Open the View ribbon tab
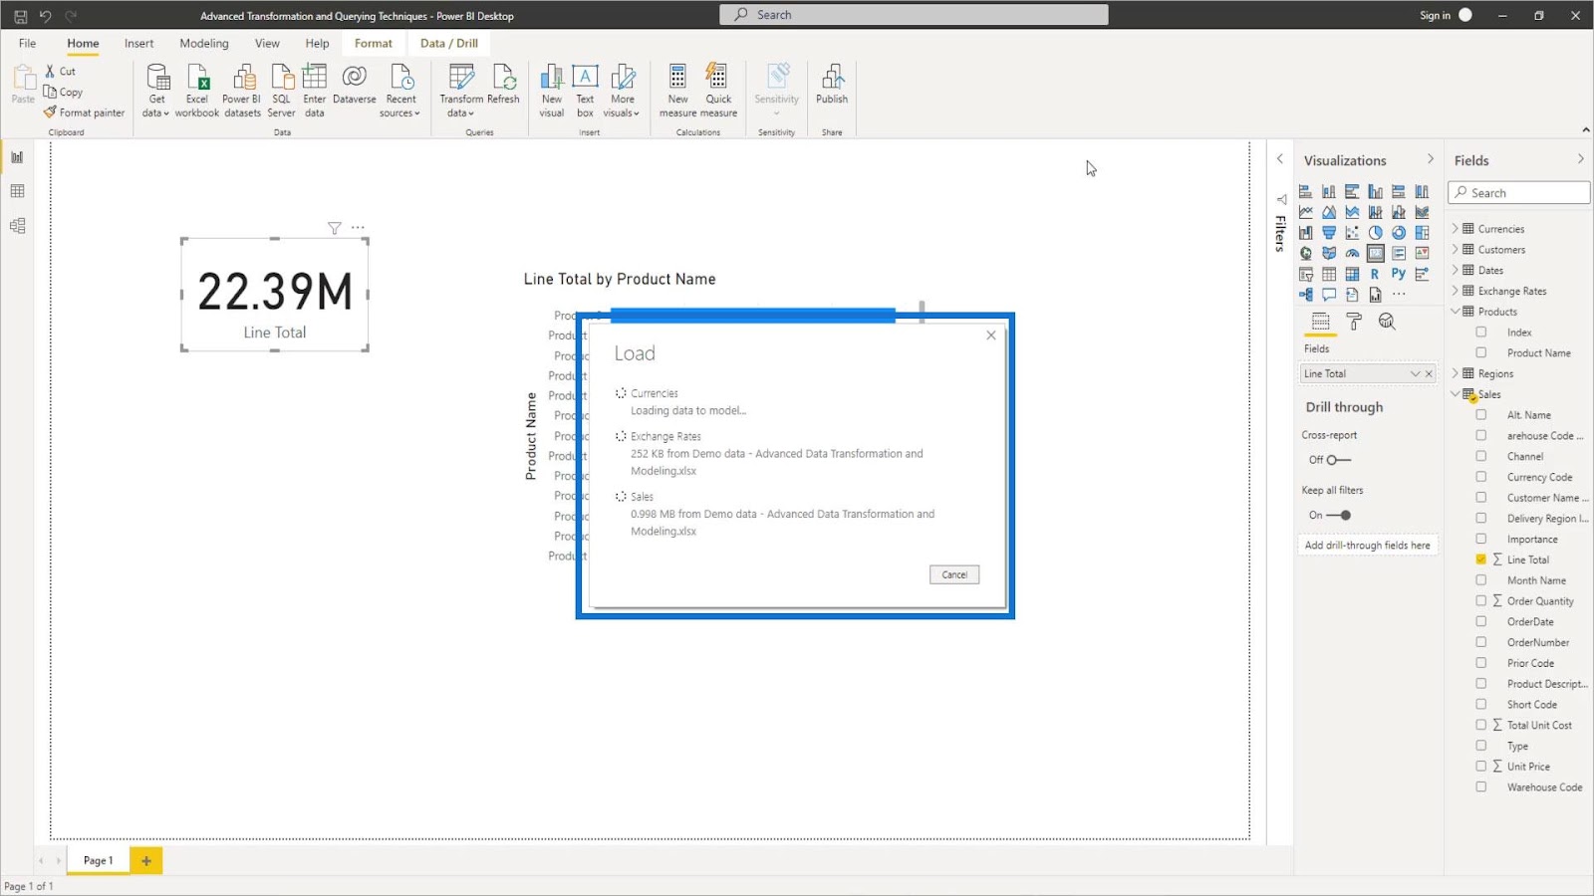The width and height of the screenshot is (1594, 896). pyautogui.click(x=267, y=44)
